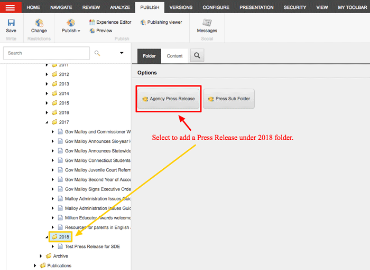The image size is (370, 270).
Task: Collapse the 2017 folder
Action: 47,122
